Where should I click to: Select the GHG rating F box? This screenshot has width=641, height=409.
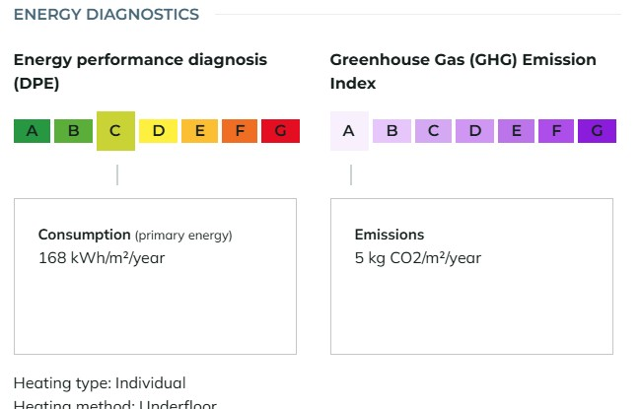tap(556, 131)
